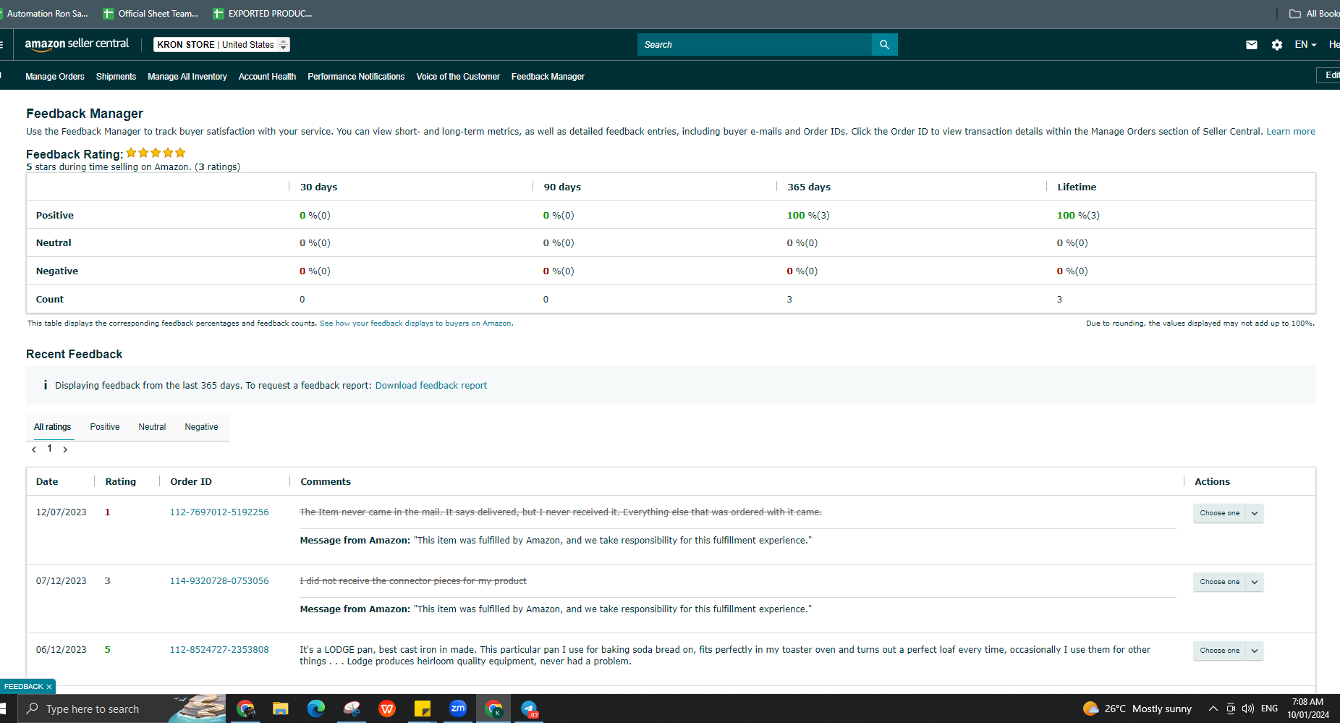Open the volume control in system tray
Screen dimensions: 1340x723
(x=1248, y=709)
